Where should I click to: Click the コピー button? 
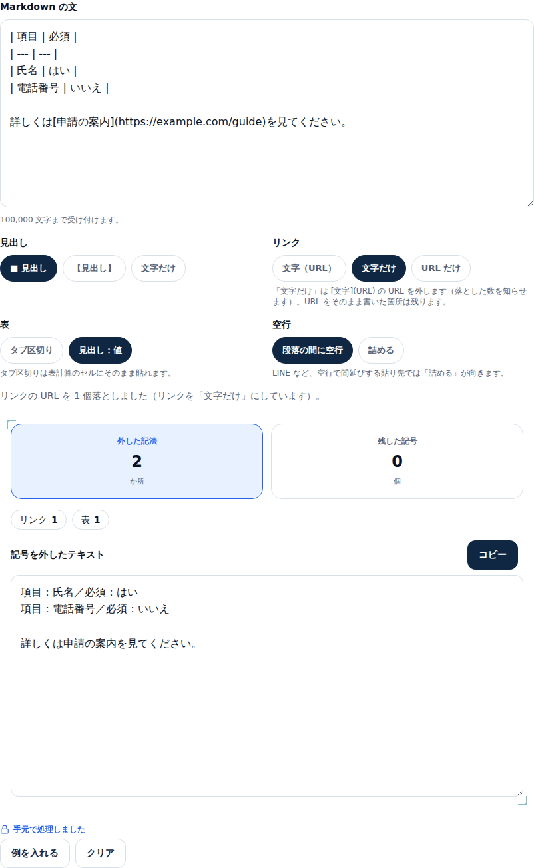tap(493, 555)
